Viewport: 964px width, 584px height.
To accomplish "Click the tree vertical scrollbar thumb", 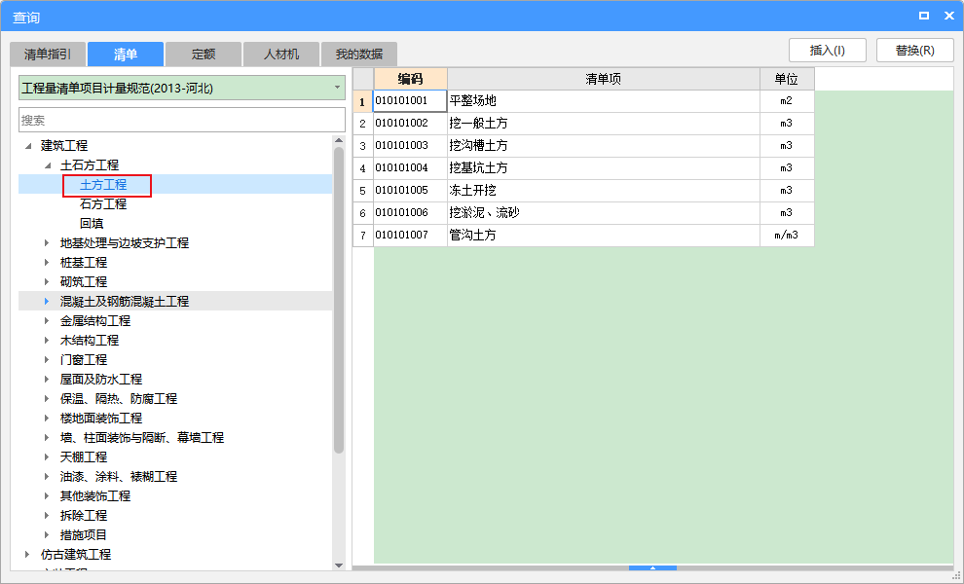I will pos(339,300).
